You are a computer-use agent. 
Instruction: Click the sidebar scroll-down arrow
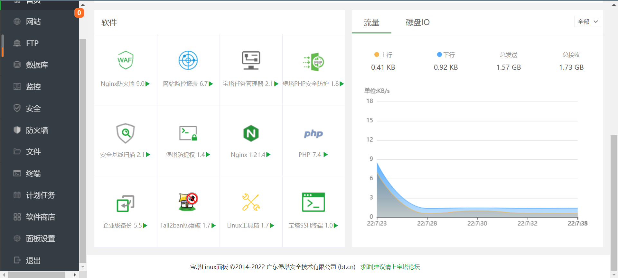coord(83,267)
